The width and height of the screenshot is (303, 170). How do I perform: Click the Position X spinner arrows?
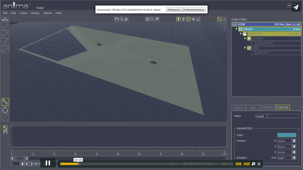(294, 141)
